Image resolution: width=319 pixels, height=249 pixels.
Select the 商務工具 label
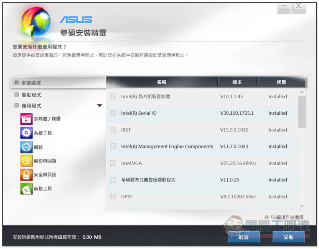pyautogui.click(x=43, y=188)
